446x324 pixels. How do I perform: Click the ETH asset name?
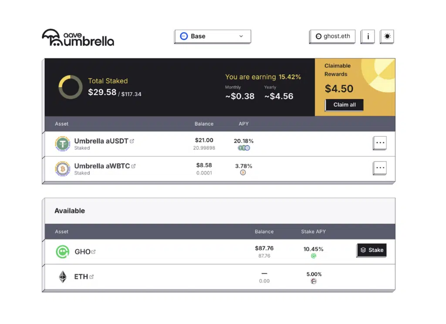pos(81,277)
